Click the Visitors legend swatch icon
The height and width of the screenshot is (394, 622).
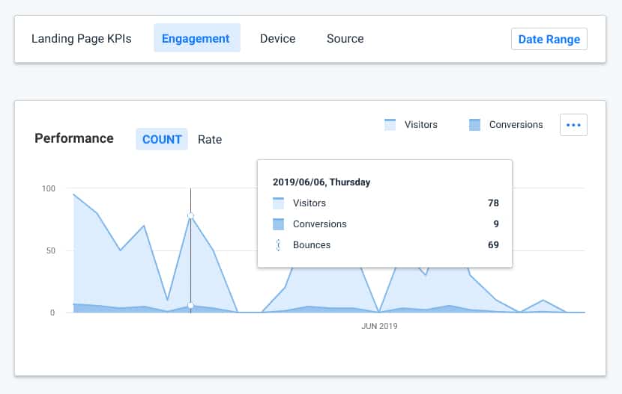pyautogui.click(x=390, y=125)
